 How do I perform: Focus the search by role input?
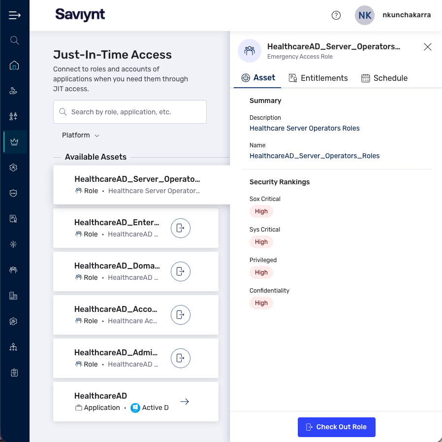coord(129,112)
